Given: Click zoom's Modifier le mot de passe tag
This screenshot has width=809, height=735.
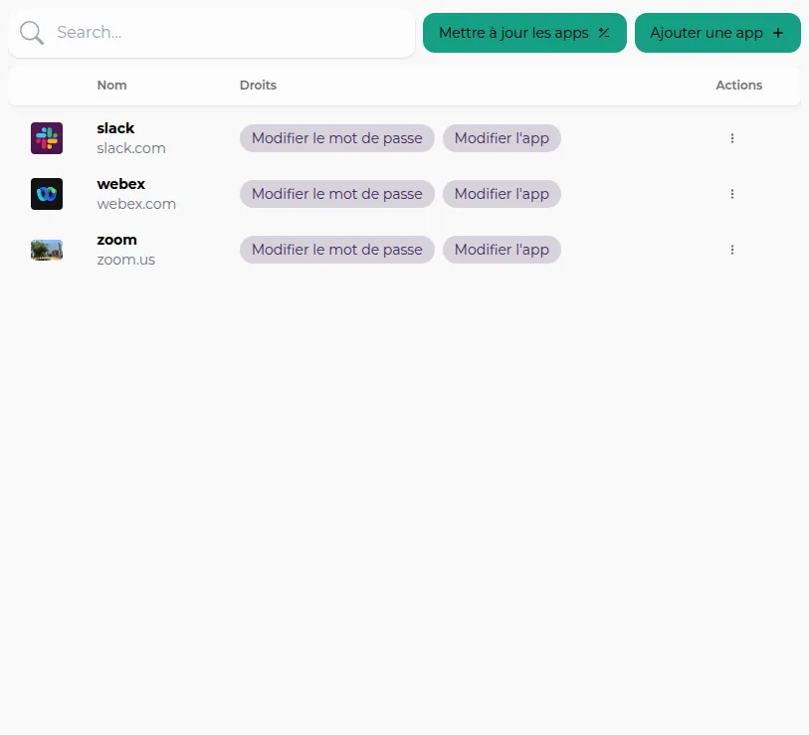Looking at the screenshot, I should pos(336,250).
